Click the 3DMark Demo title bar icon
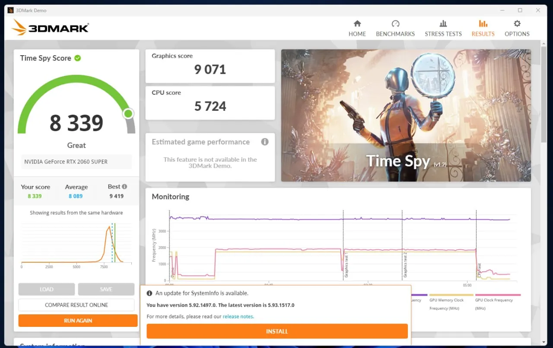553x348 pixels. (10, 10)
